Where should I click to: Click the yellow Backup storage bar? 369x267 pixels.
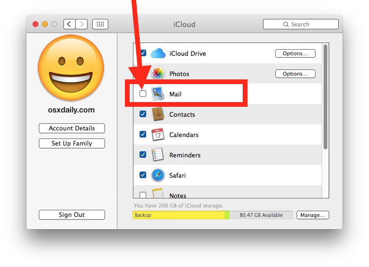[x=179, y=215]
